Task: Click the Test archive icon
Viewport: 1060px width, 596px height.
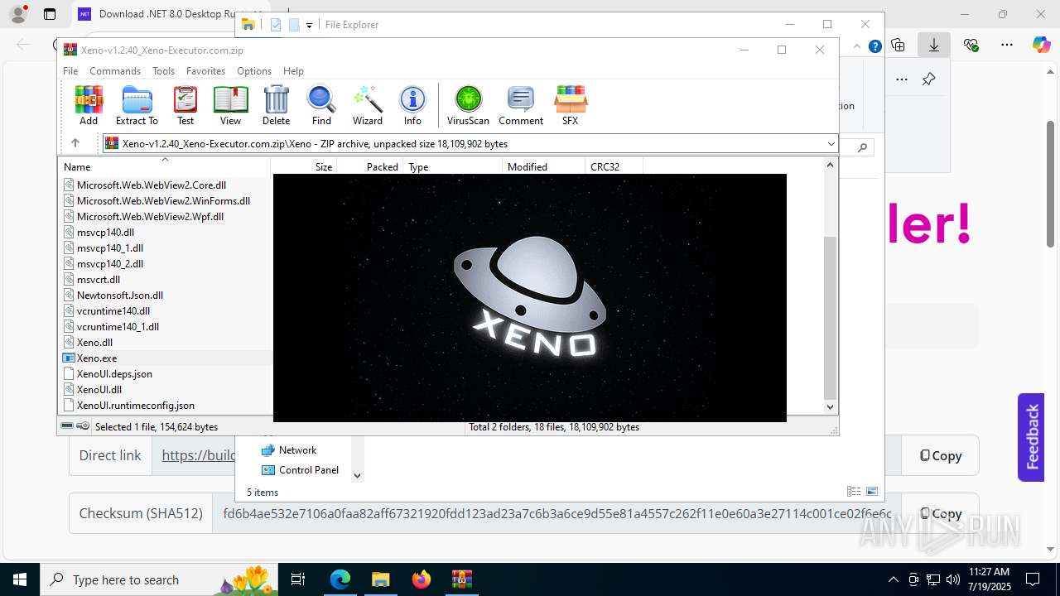Action: coord(185,105)
